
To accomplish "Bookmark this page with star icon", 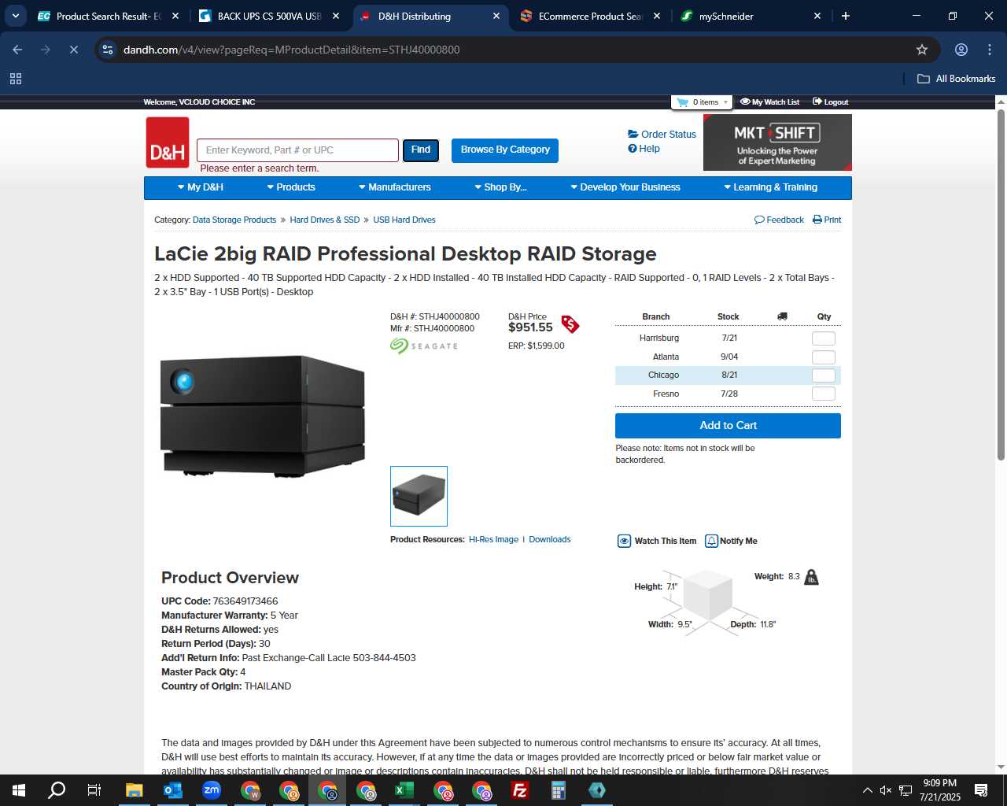I will click(922, 50).
